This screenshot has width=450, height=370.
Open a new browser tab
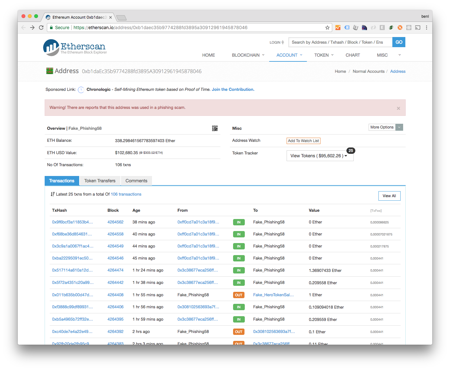[x=121, y=17]
